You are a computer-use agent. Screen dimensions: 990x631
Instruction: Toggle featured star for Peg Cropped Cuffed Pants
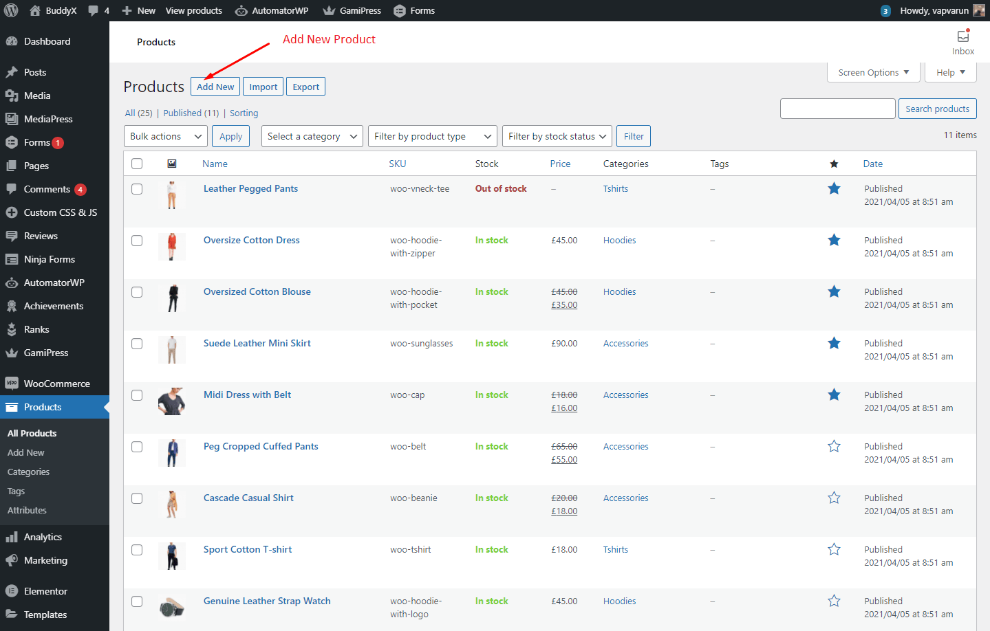834,446
